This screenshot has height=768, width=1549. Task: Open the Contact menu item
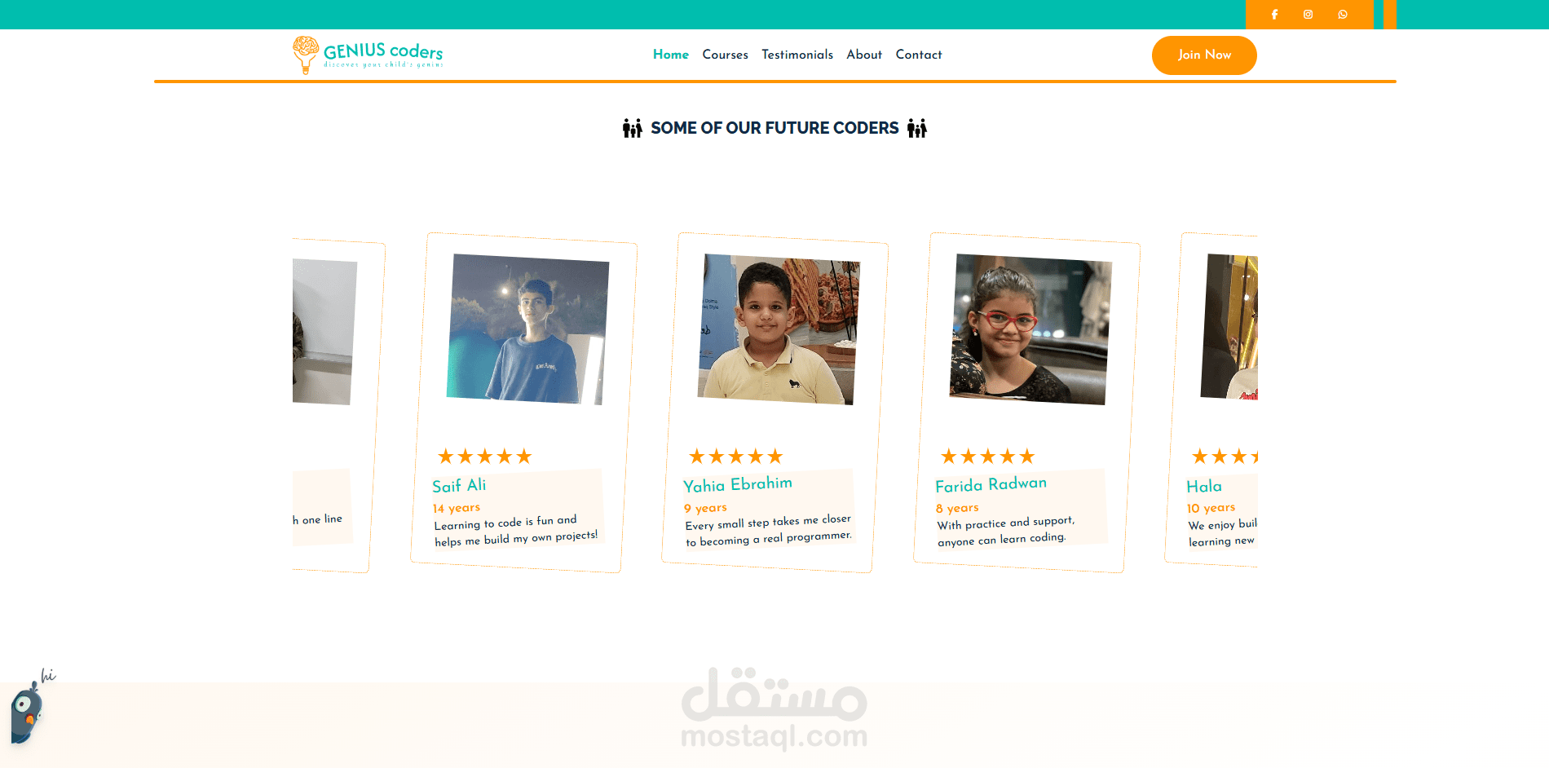click(x=919, y=55)
